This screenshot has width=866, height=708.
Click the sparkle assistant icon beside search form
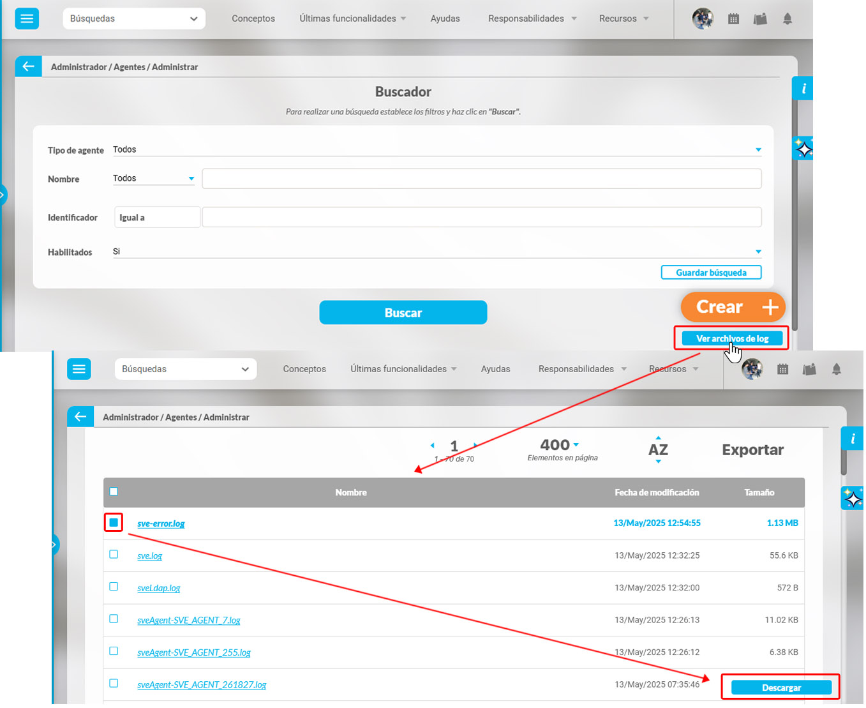pyautogui.click(x=803, y=149)
